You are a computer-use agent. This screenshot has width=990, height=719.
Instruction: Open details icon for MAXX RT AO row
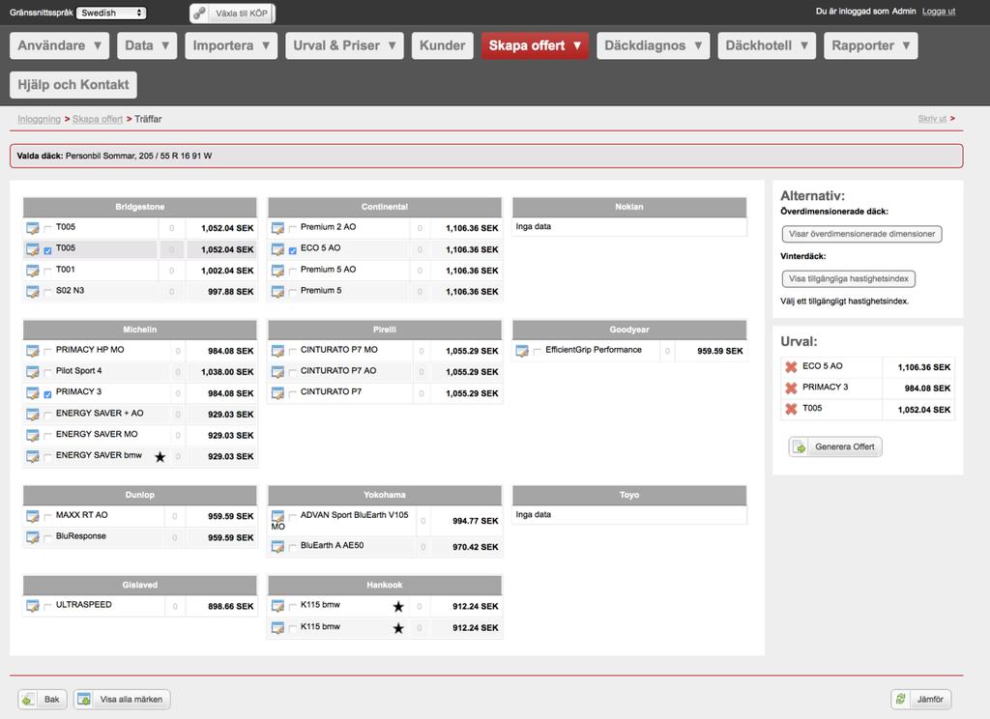point(32,516)
